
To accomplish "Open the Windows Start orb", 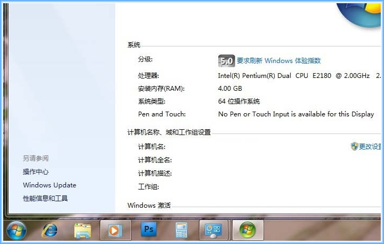I will click(x=17, y=230).
